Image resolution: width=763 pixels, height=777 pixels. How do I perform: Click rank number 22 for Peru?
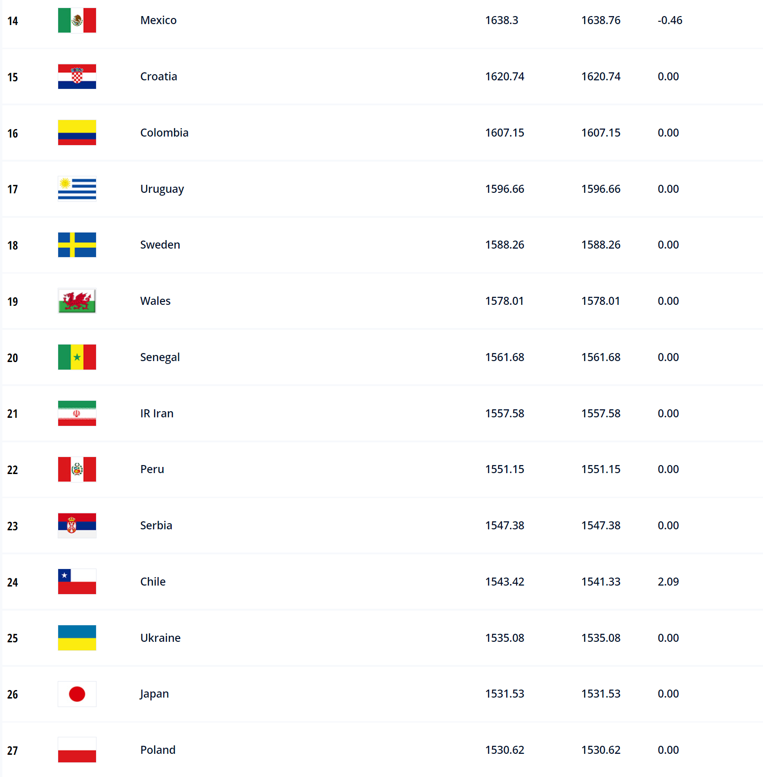pos(13,470)
